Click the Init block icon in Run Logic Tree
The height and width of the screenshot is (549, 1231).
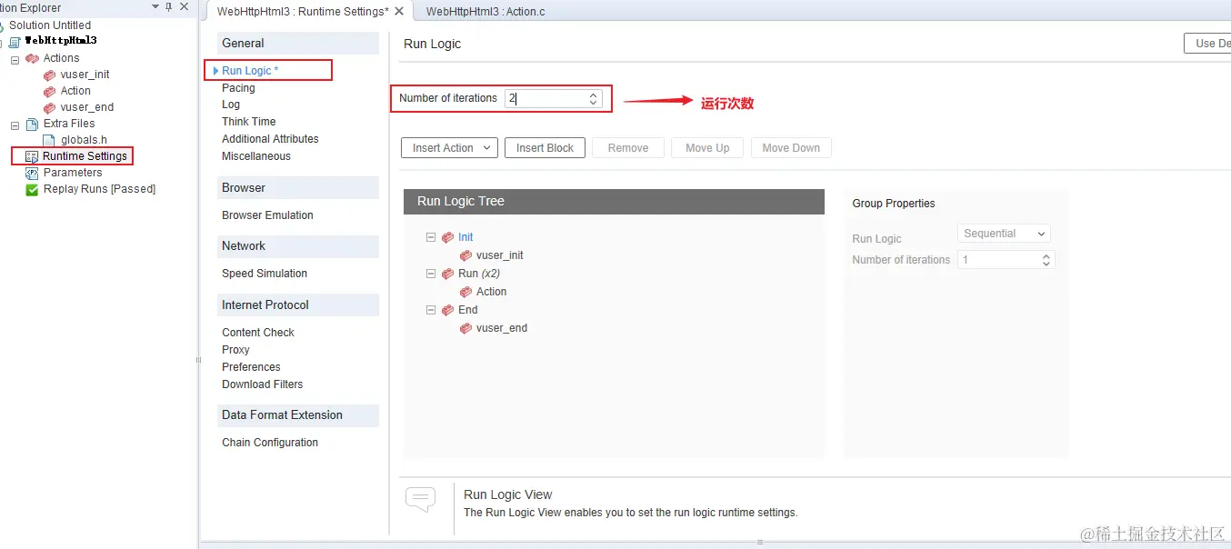point(447,237)
